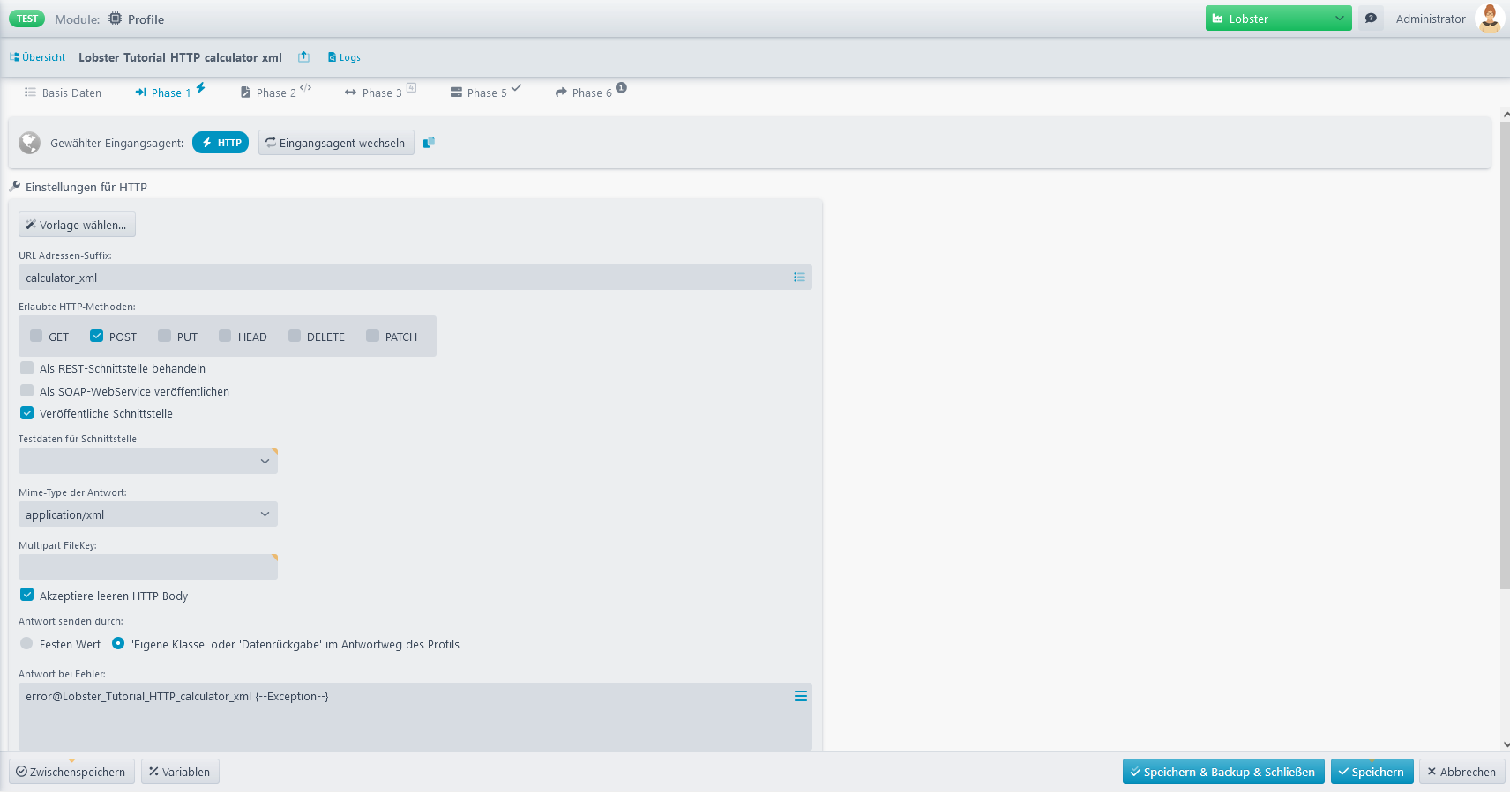This screenshot has width=1510, height=792.
Task: Select the Festen Wert radio option
Action: (26, 643)
